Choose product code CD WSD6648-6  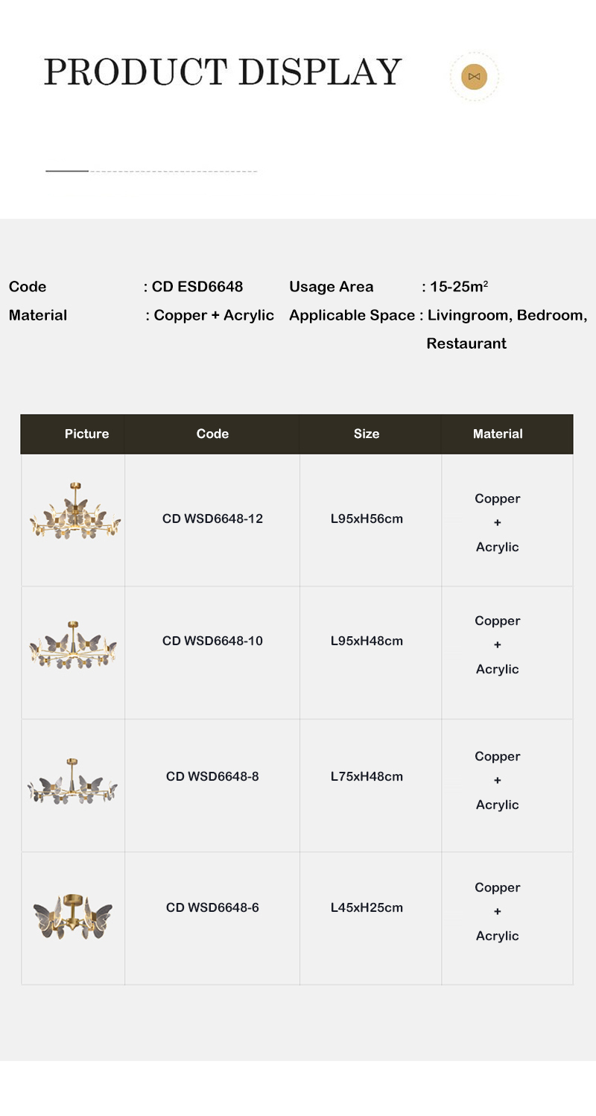(212, 907)
